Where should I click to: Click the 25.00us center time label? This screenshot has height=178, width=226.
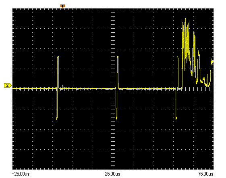pyautogui.click(x=112, y=174)
